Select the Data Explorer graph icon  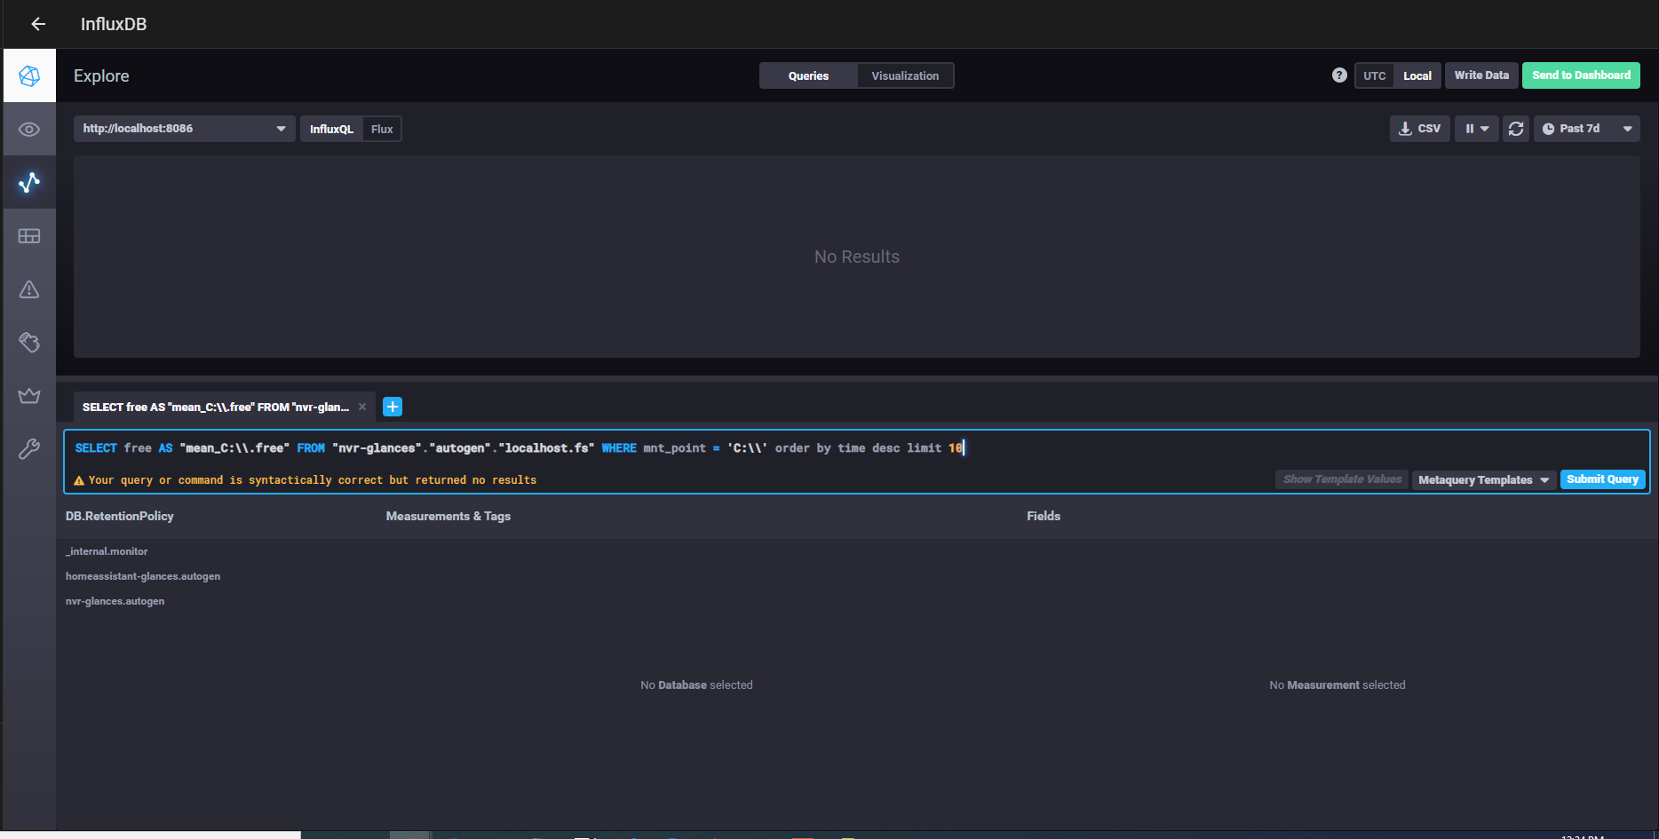coord(29,182)
